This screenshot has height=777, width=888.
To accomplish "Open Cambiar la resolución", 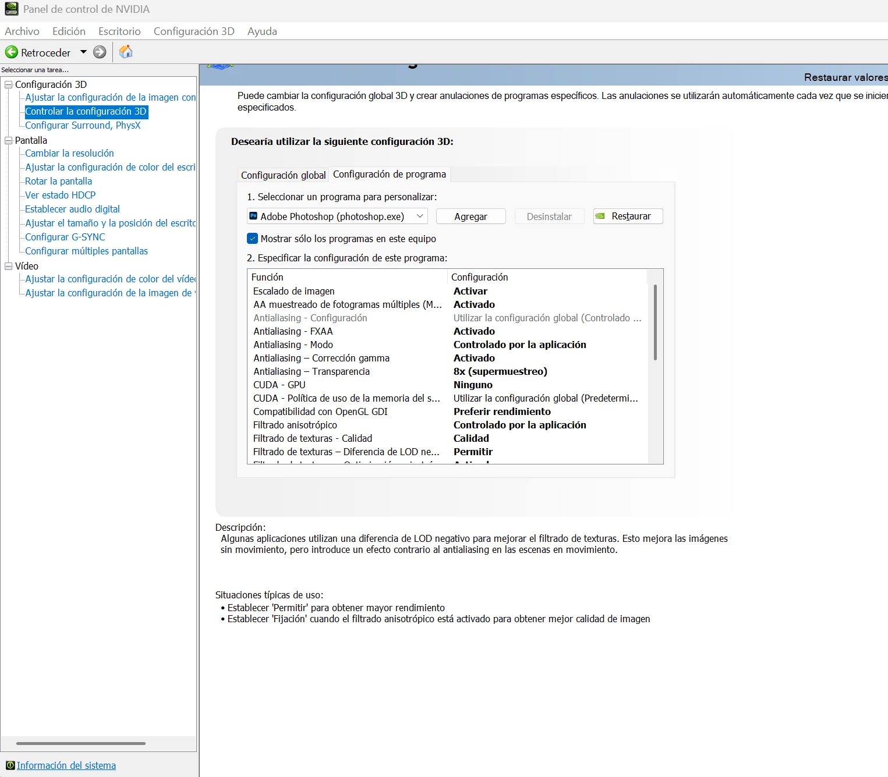I will click(69, 153).
